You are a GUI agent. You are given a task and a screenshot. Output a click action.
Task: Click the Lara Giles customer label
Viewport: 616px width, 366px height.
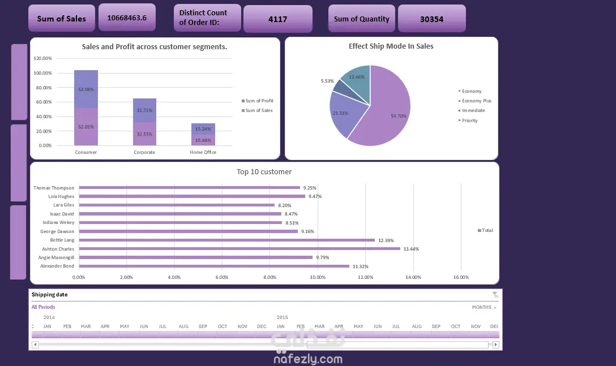[x=63, y=205]
